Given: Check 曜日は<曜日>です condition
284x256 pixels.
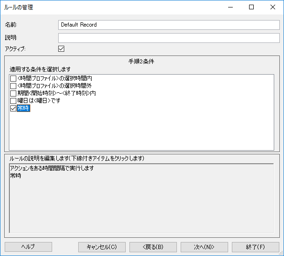Looking at the screenshot, I should [13, 101].
